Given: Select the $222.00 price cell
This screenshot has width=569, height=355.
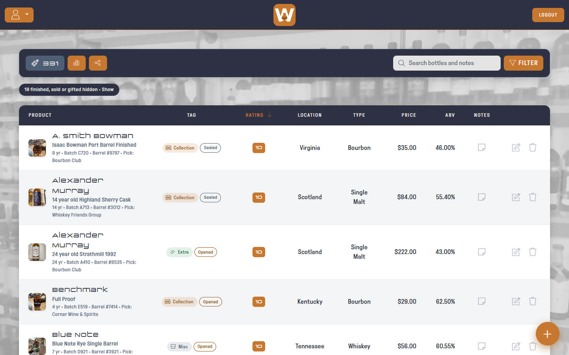Looking at the screenshot, I should pyautogui.click(x=405, y=252).
